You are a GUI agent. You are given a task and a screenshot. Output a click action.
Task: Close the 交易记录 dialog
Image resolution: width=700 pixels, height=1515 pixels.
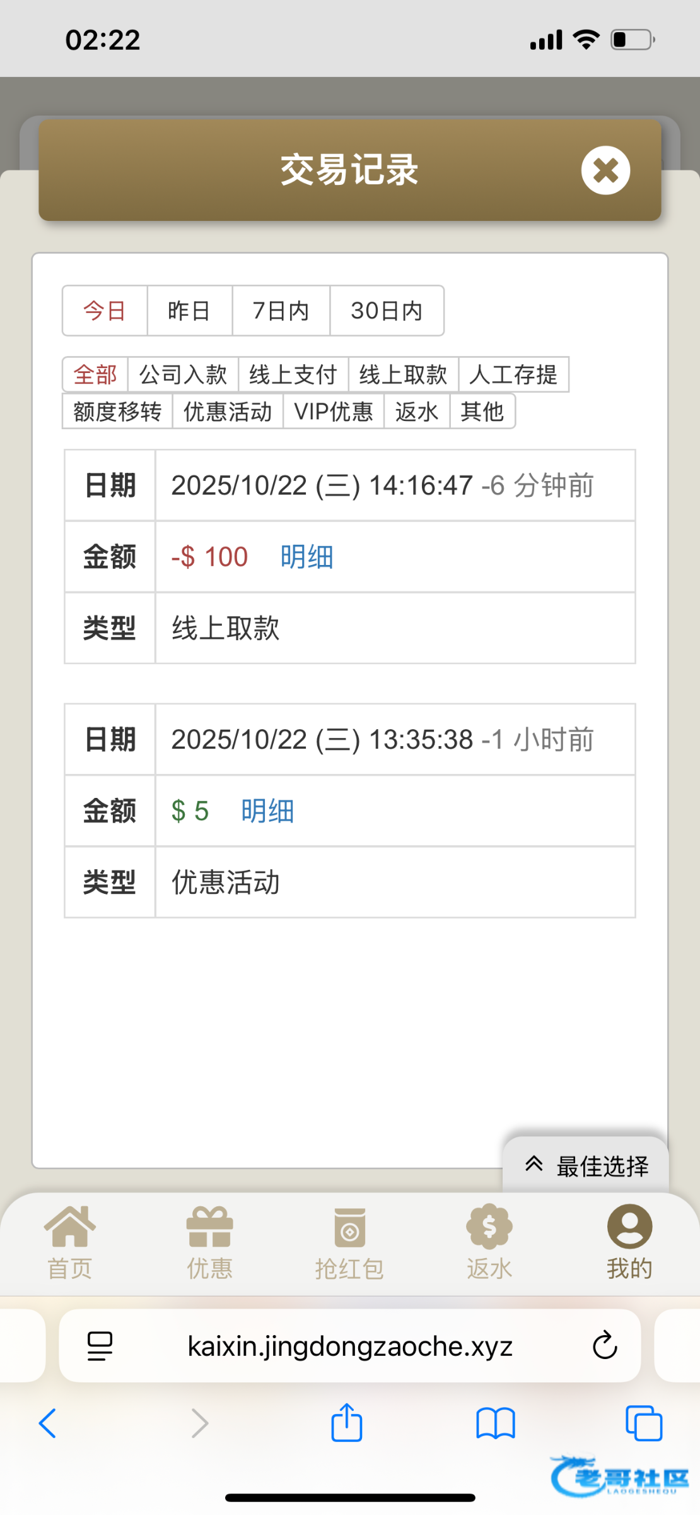click(x=605, y=170)
